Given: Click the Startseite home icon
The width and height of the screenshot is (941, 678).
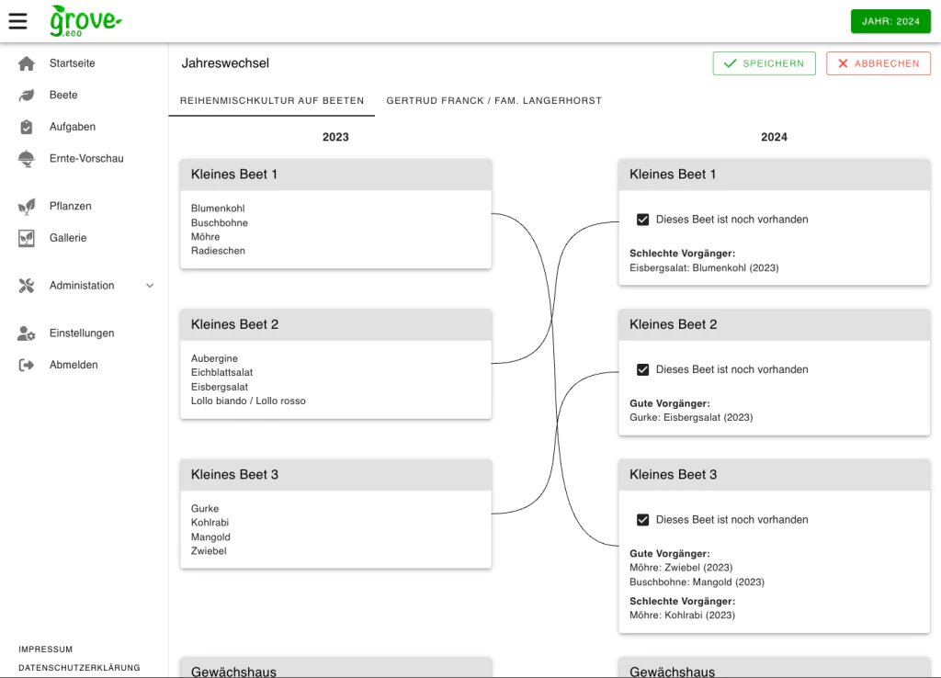Looking at the screenshot, I should 27,63.
